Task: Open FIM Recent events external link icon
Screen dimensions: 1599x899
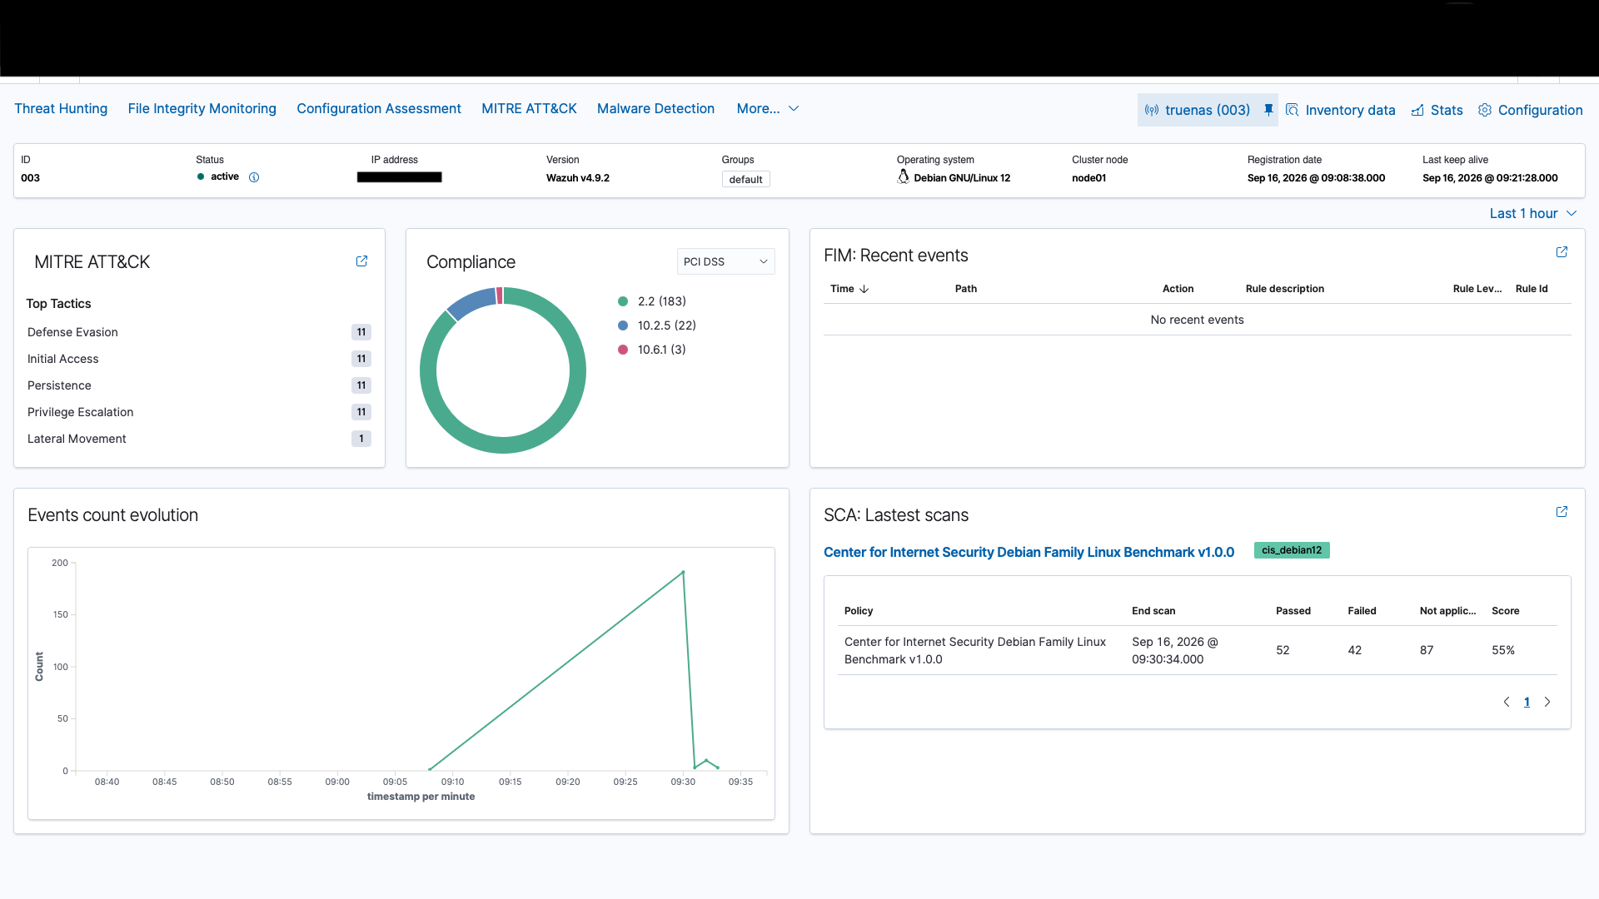Action: point(1562,252)
